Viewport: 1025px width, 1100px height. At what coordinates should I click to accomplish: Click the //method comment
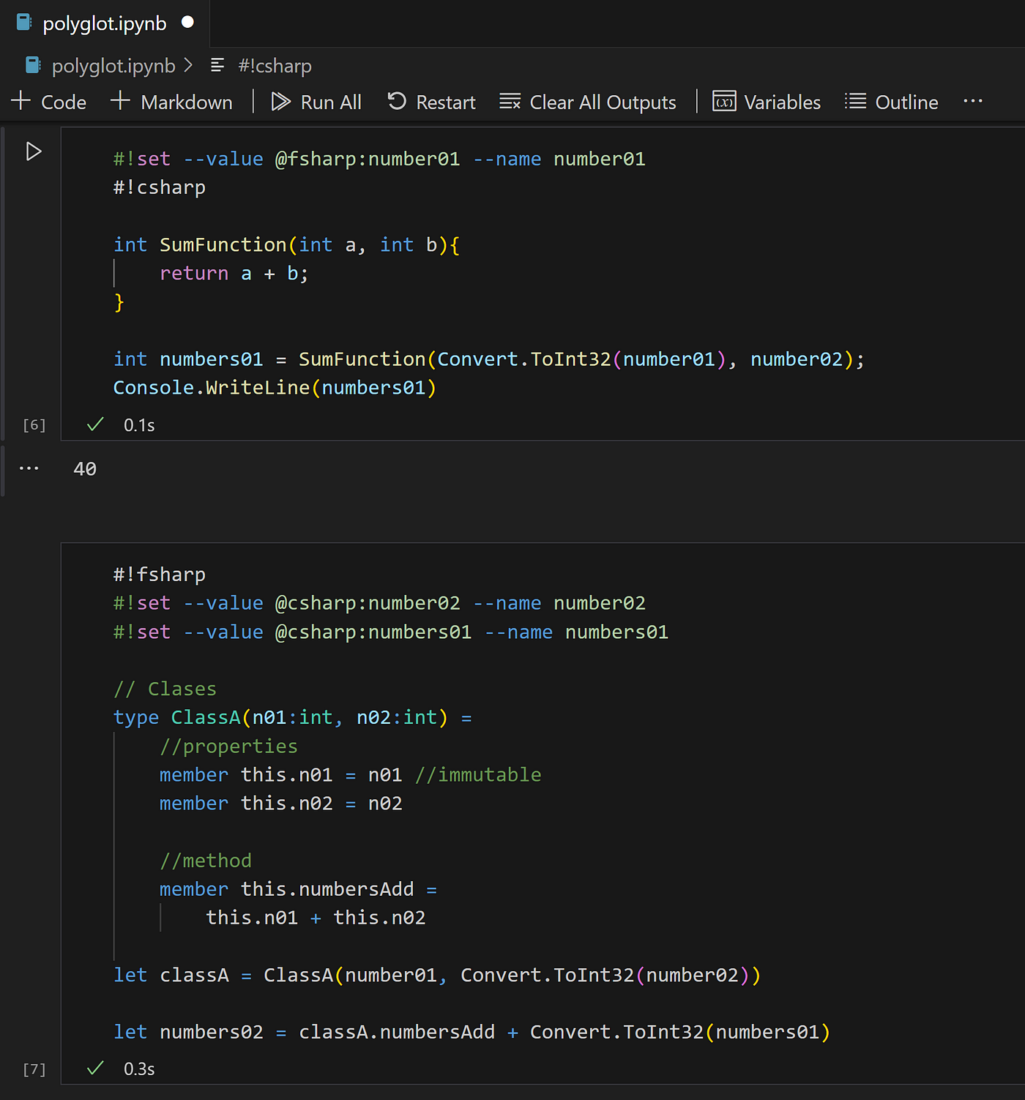(206, 861)
